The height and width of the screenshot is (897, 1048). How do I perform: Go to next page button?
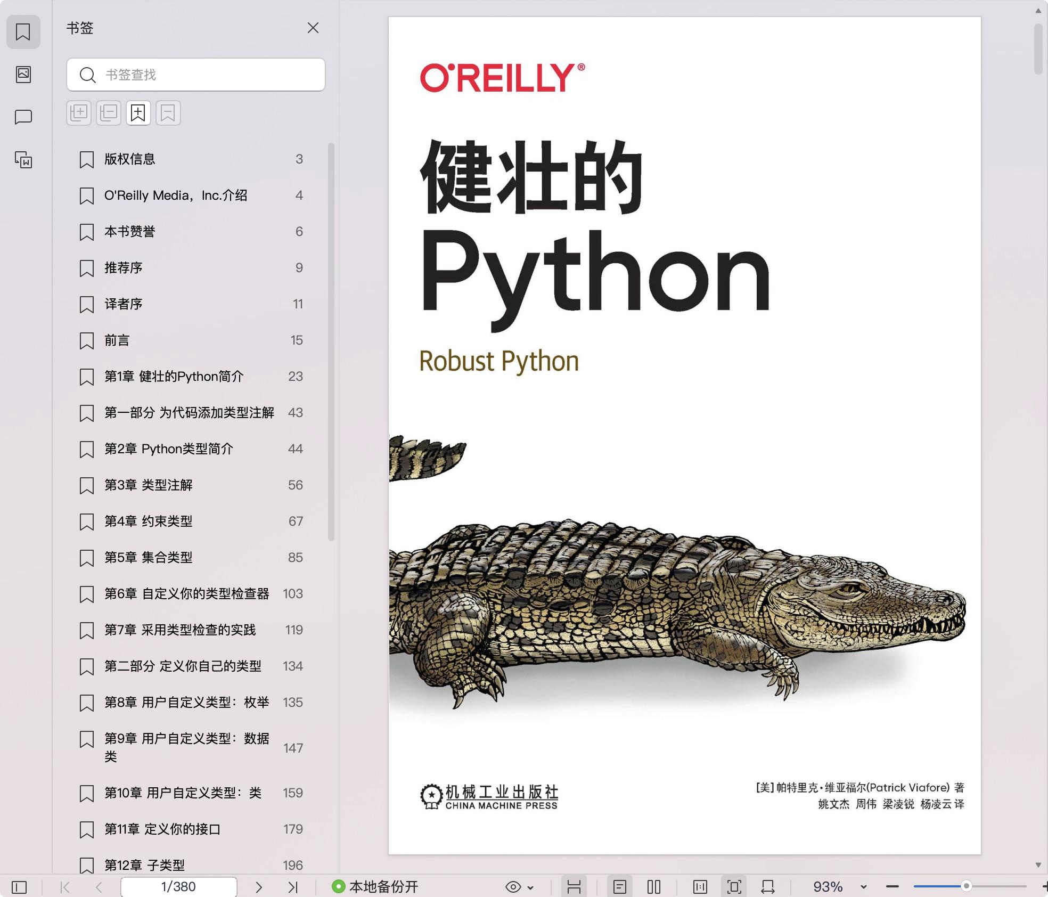(x=259, y=887)
